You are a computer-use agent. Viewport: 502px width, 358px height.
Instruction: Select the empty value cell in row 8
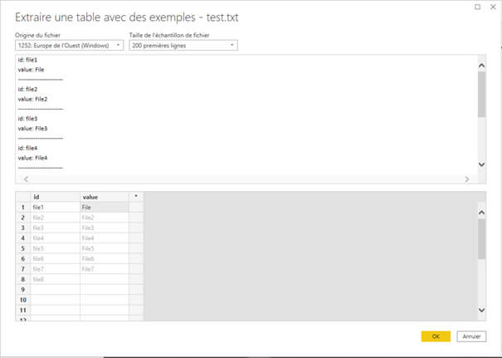(x=105, y=279)
